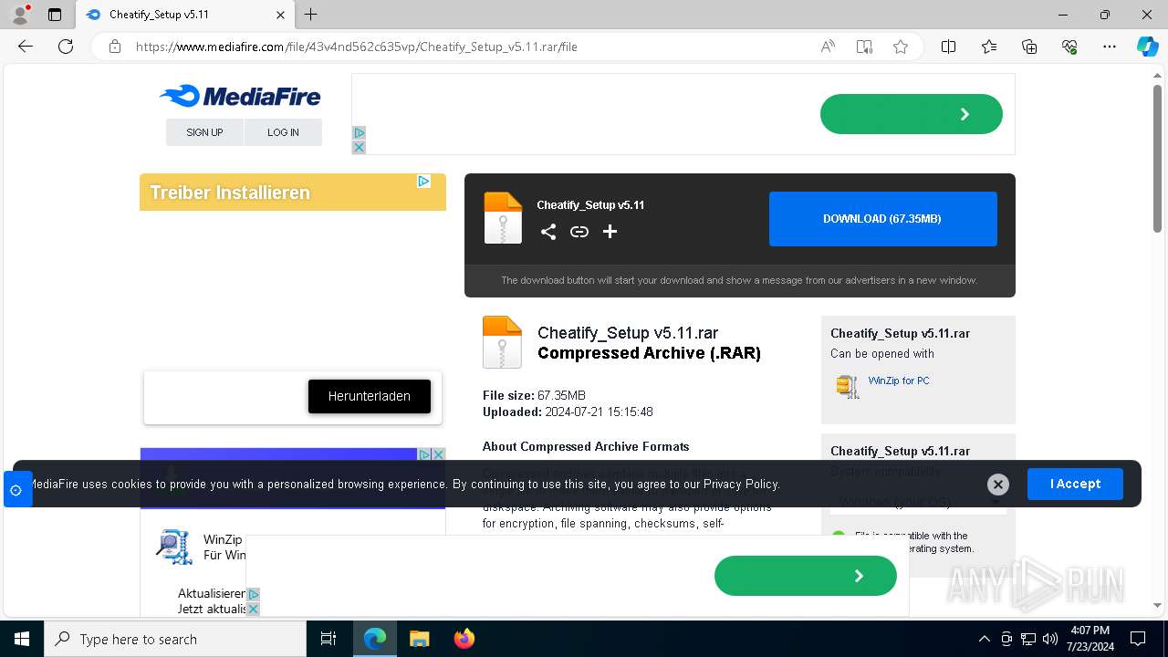Click the LOG IN button
1168x657 pixels.
tap(283, 132)
